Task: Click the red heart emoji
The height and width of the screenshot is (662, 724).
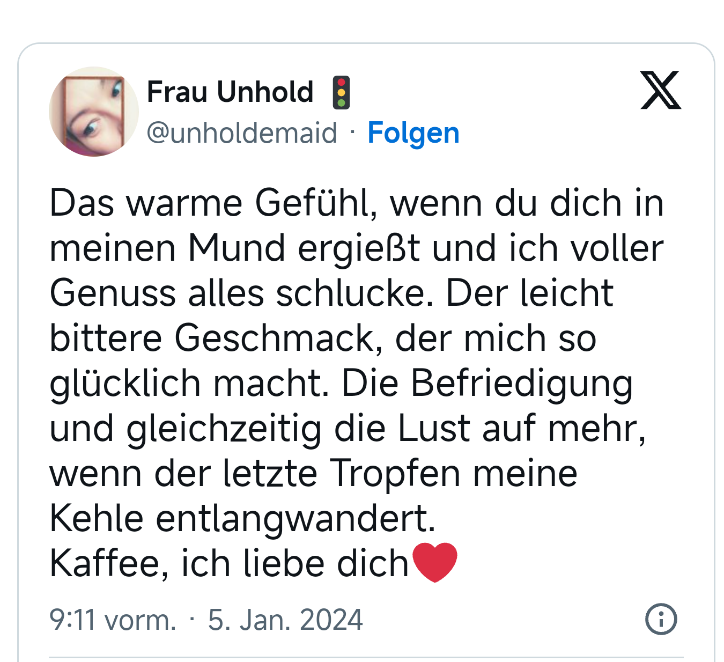Action: 435,562
